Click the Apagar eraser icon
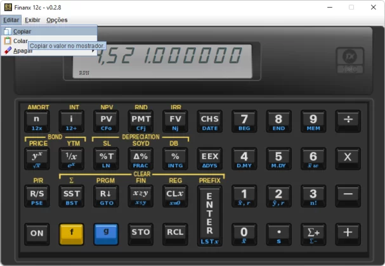 click(8, 51)
